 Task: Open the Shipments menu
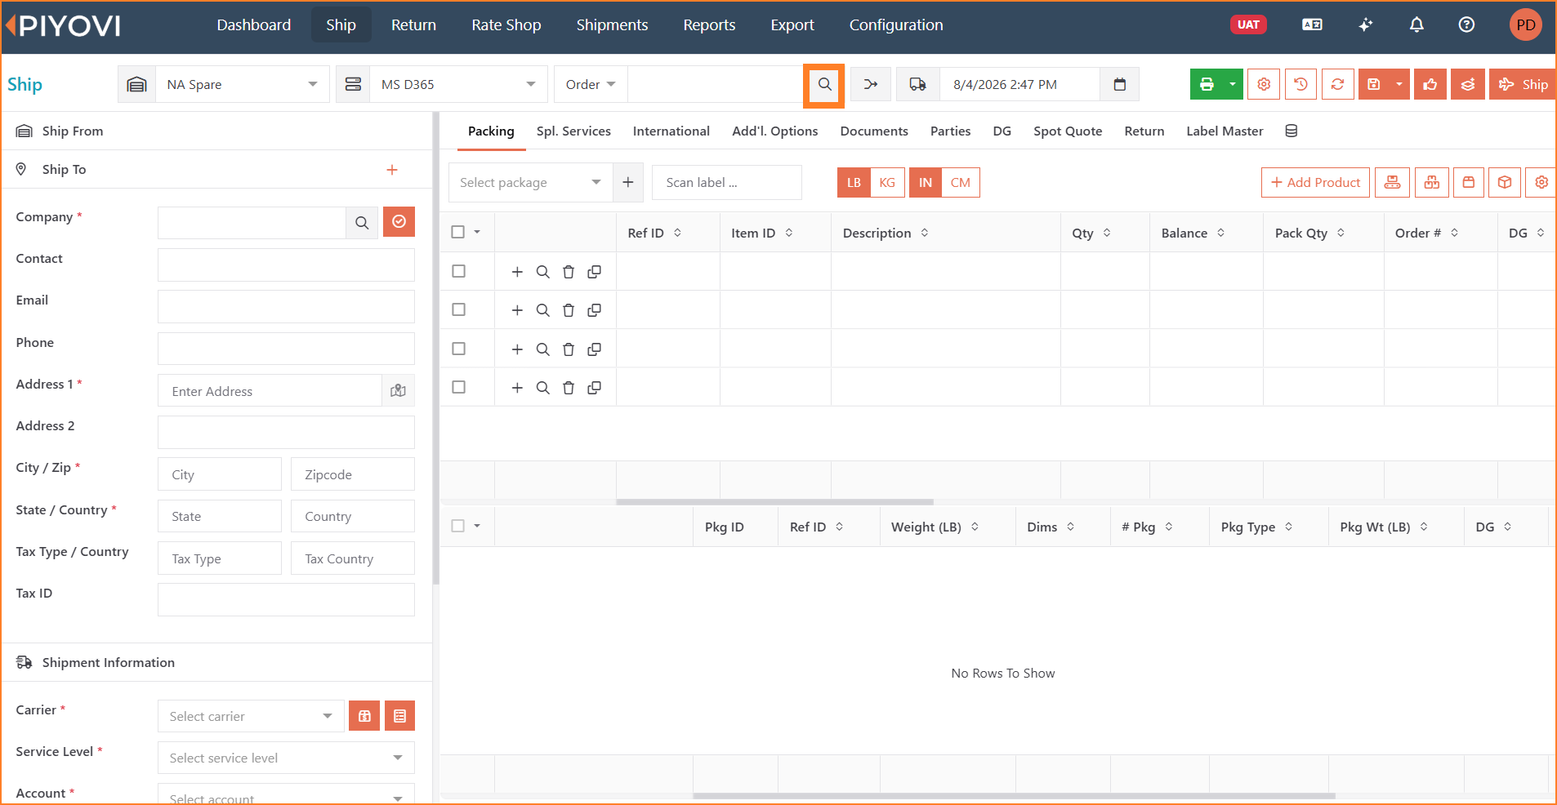(612, 25)
